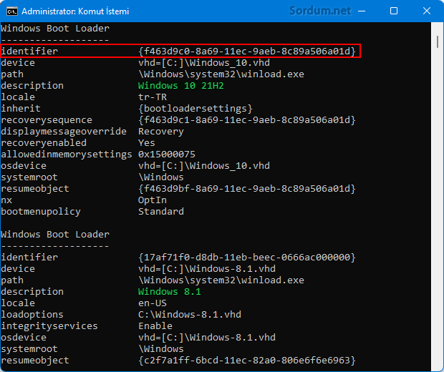Click device vhd=[C:]\Windows_10.vhd value

point(204,62)
